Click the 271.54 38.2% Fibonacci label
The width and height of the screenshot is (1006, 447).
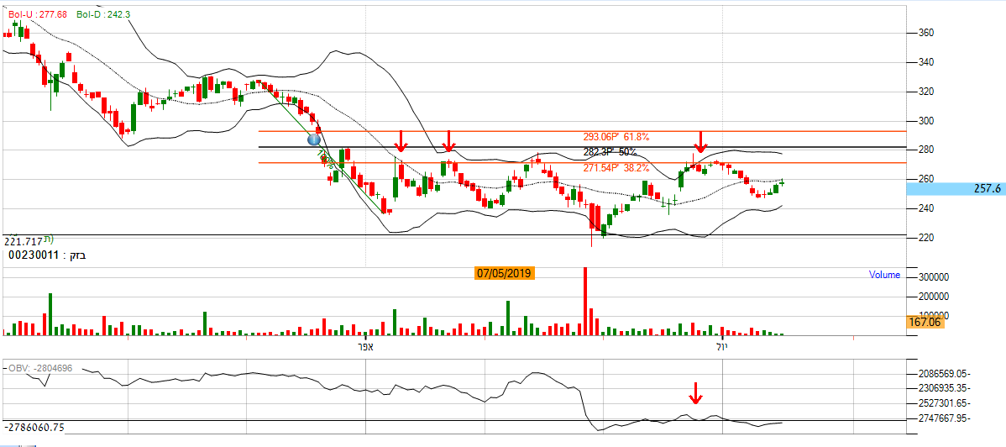[x=616, y=168]
